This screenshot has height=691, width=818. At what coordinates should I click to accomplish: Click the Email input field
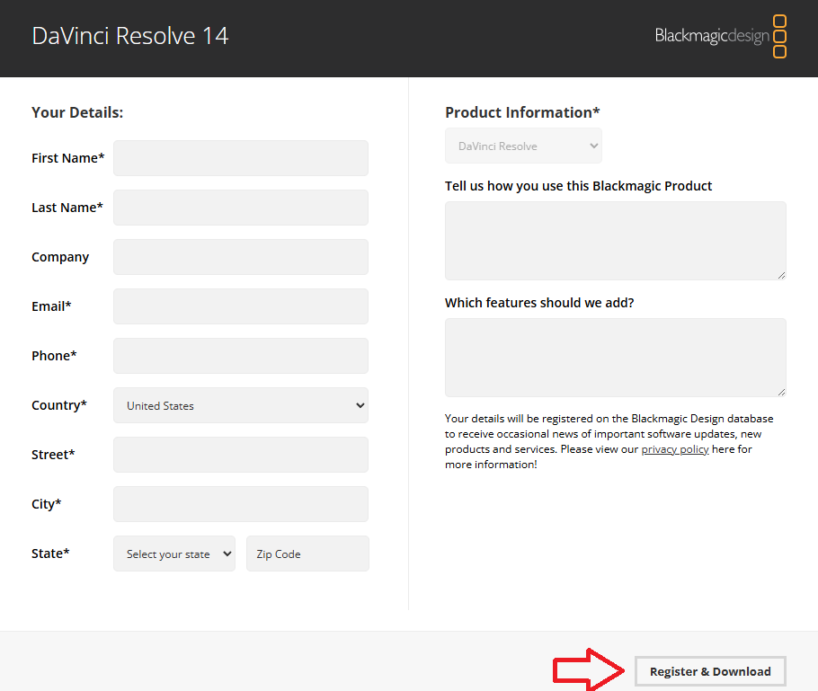(240, 306)
